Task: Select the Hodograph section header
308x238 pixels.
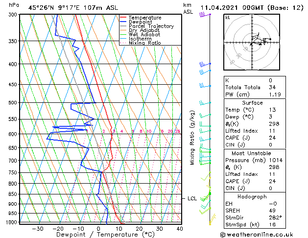Action: pyautogui.click(x=252, y=197)
